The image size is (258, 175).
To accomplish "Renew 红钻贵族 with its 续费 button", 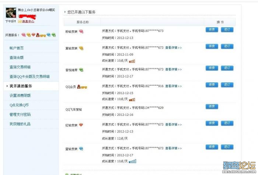I will (212, 123).
